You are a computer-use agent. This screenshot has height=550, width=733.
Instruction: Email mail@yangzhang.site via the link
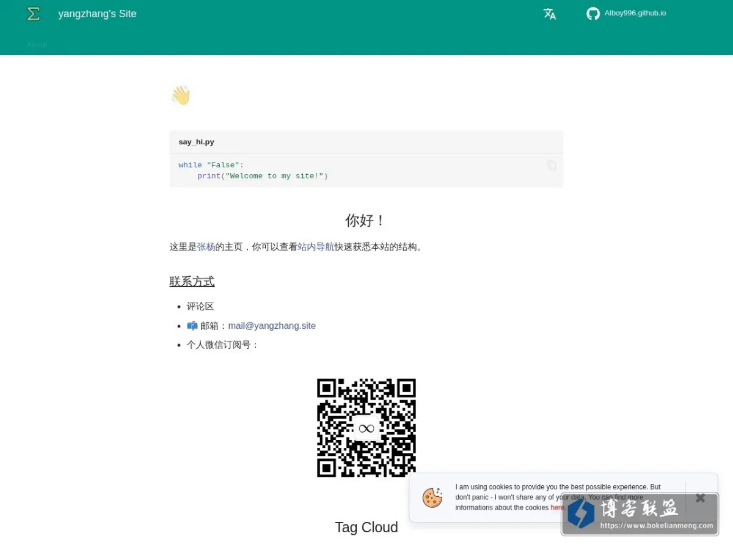[x=272, y=326]
